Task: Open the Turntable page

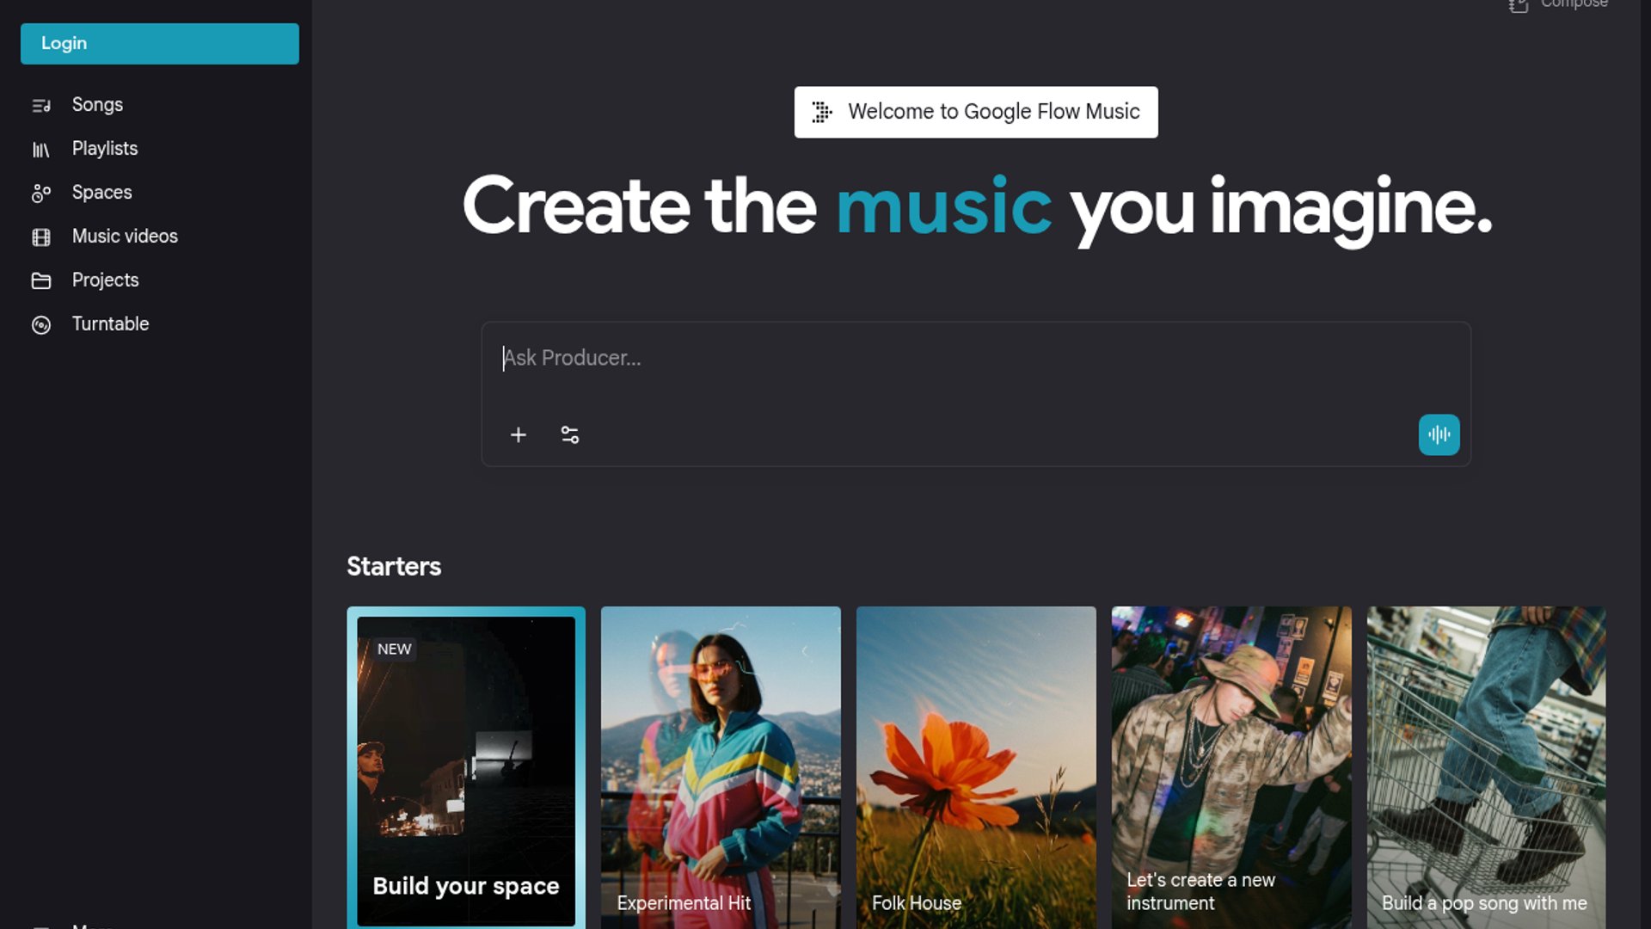Action: tap(110, 324)
